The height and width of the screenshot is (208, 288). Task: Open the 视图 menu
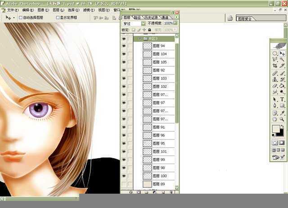point(104,10)
